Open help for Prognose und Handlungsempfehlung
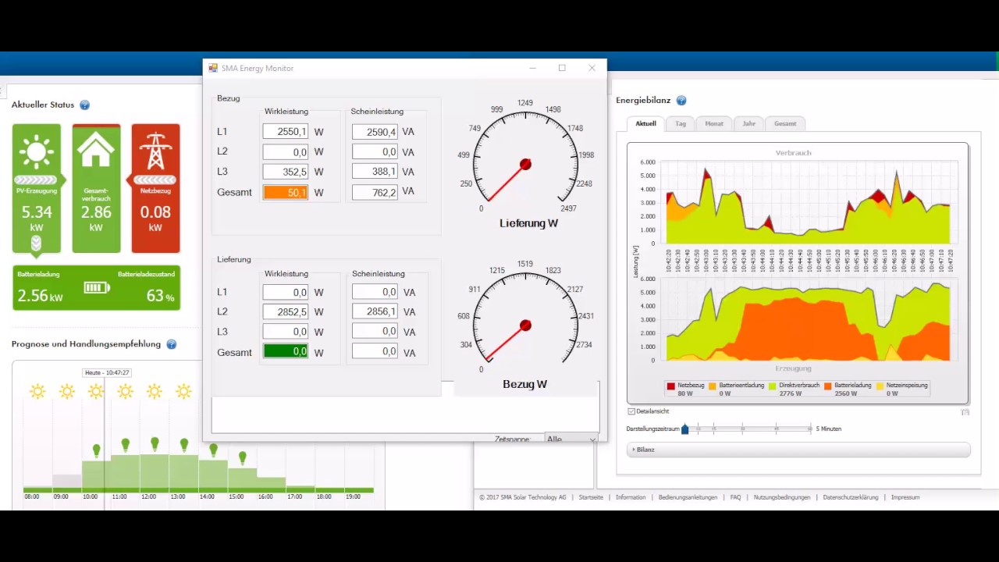This screenshot has height=562, width=999. (x=172, y=344)
